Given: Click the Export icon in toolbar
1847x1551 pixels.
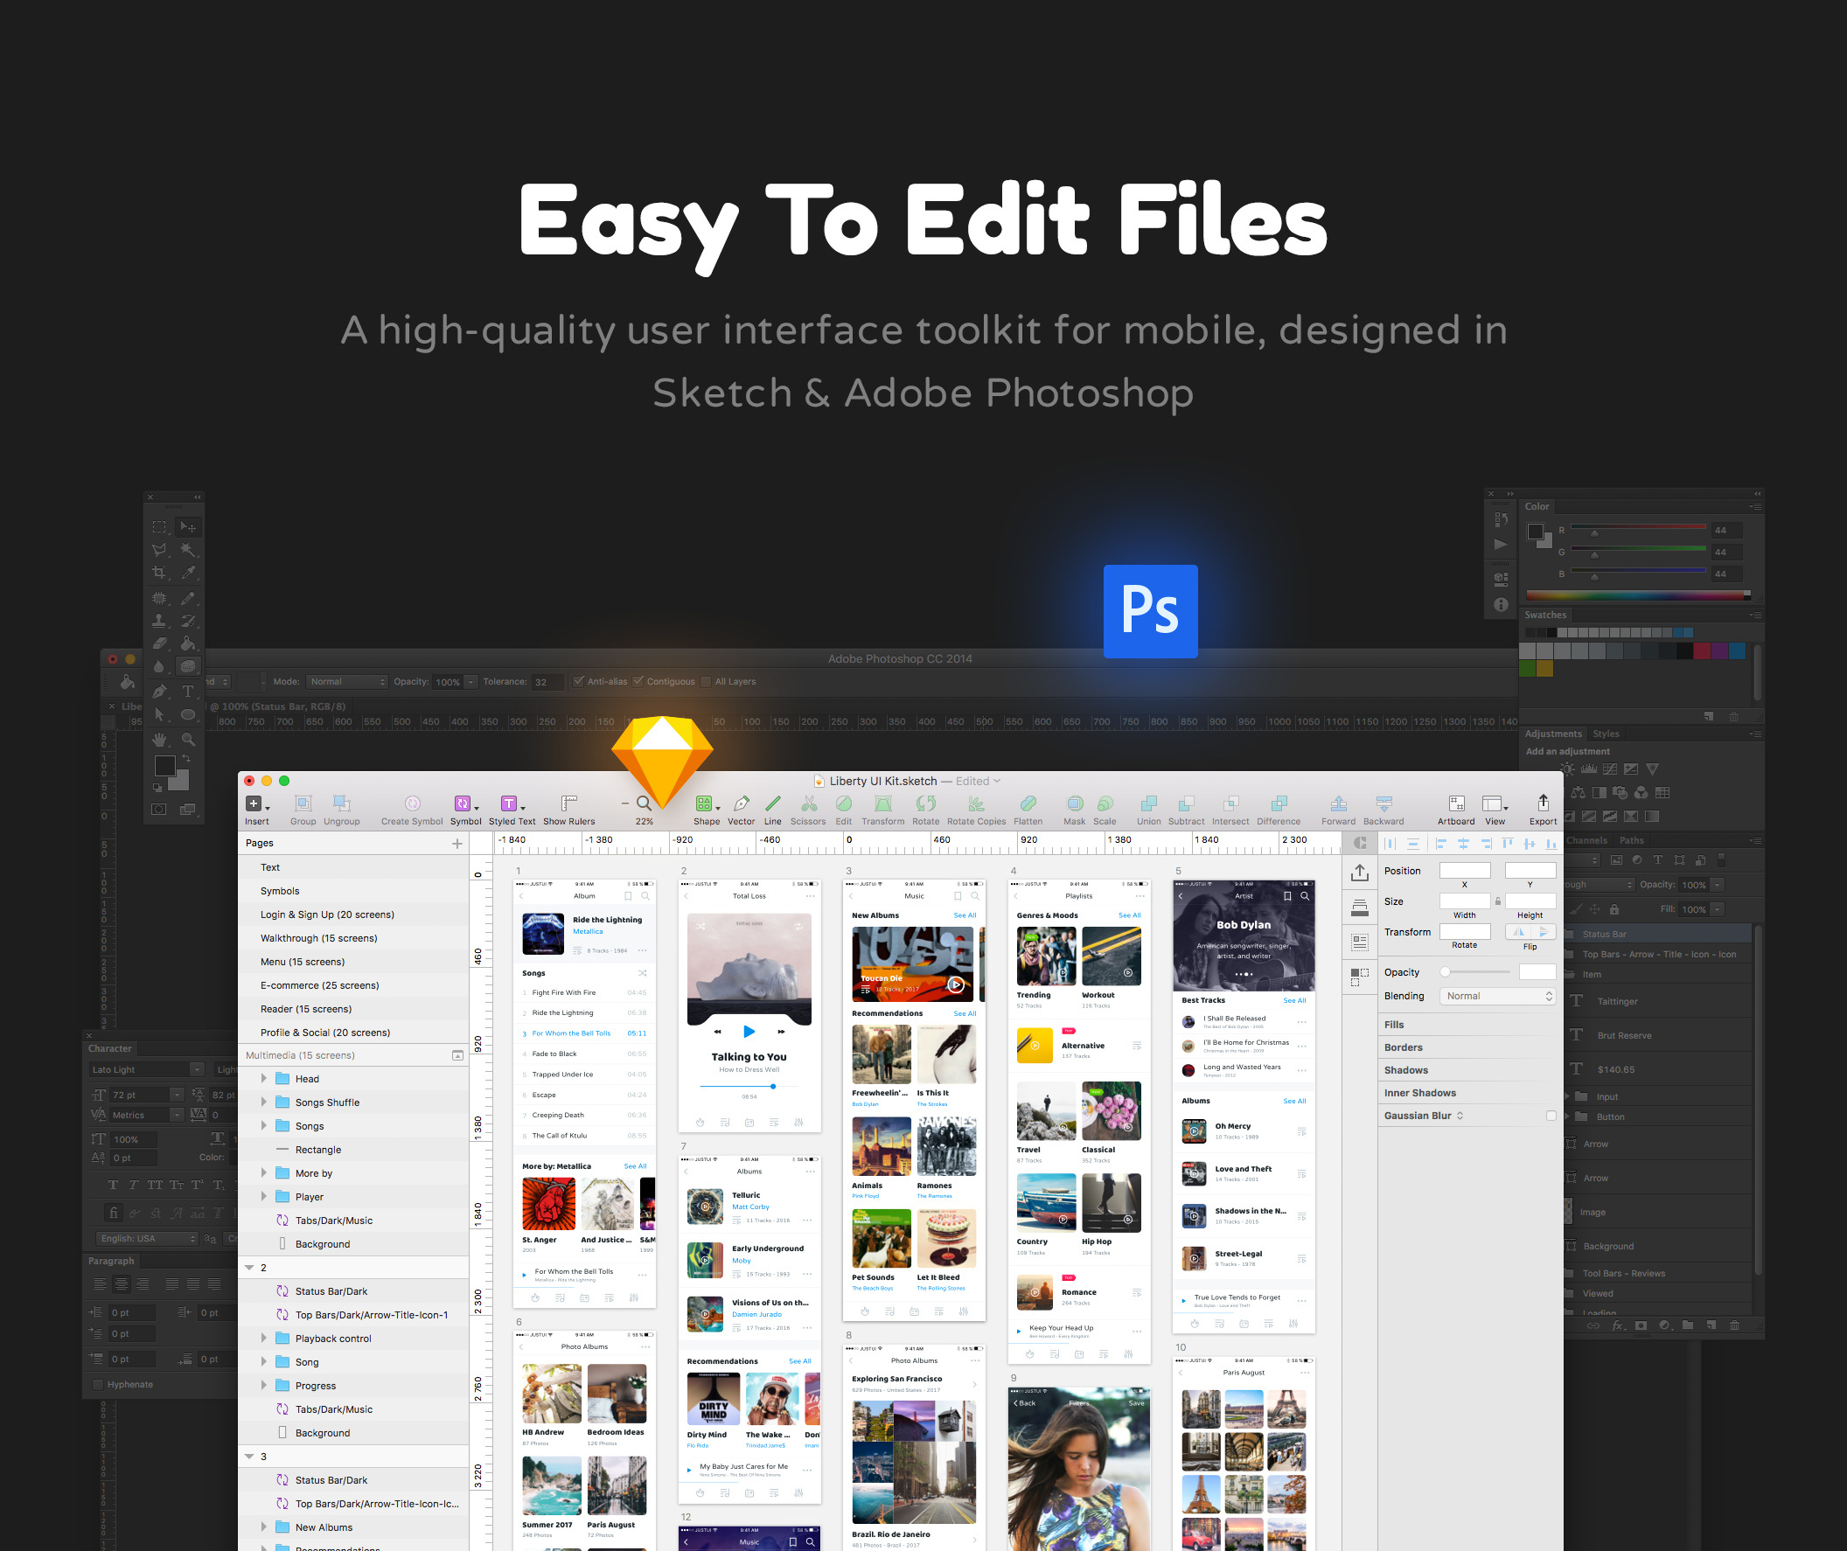Looking at the screenshot, I should [x=1543, y=803].
